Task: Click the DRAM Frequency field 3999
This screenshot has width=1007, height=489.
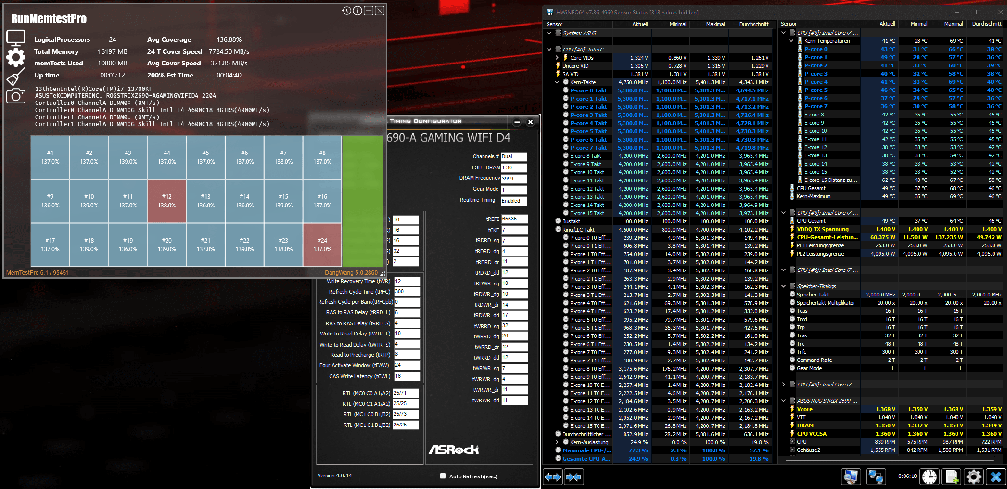Action: [514, 178]
